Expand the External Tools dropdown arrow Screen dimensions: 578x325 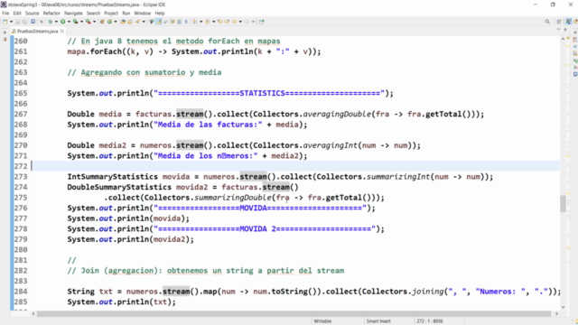94,22
